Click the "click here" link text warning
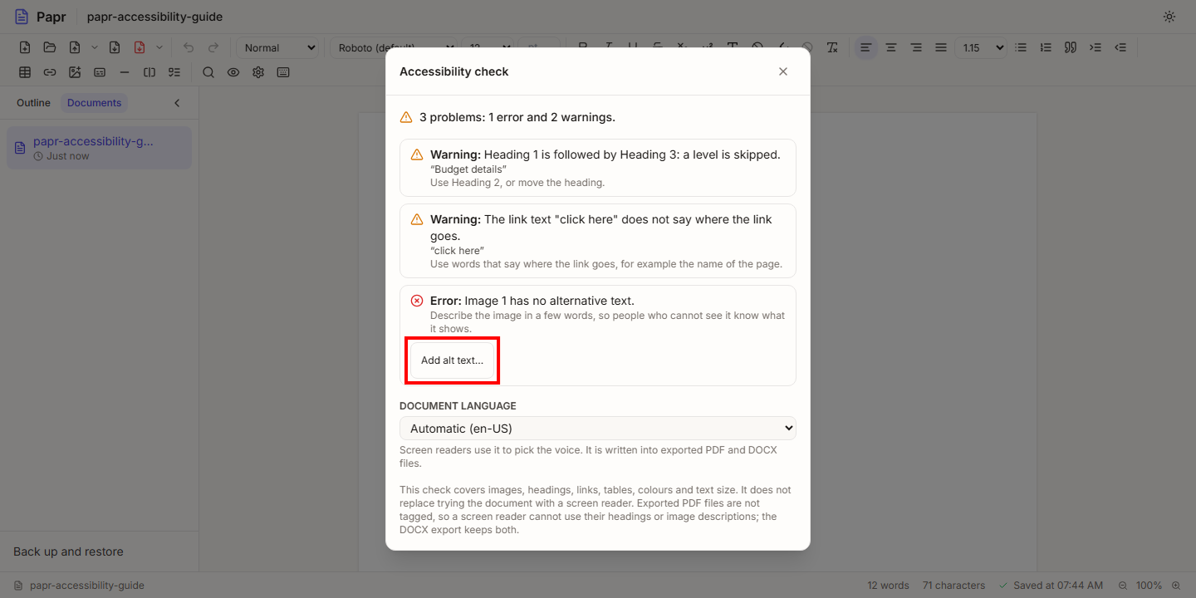 [x=598, y=241]
